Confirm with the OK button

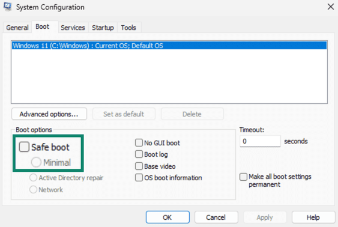[167, 217]
